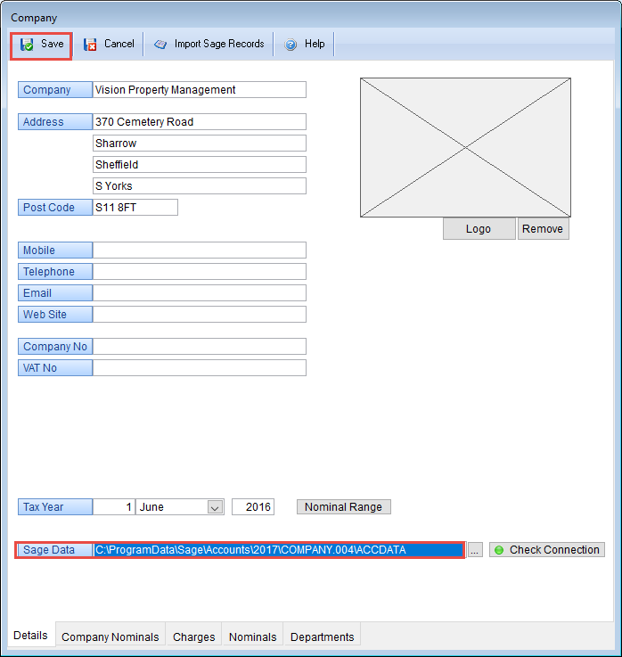Viewport: 622px width, 657px height.
Task: Browse for Sage Data path with ellipsis button
Action: tap(475, 550)
